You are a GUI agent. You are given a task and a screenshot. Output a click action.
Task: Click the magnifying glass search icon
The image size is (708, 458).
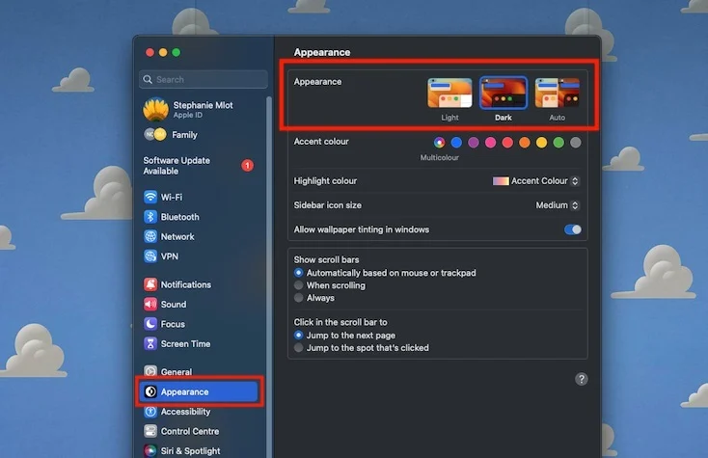click(x=148, y=79)
